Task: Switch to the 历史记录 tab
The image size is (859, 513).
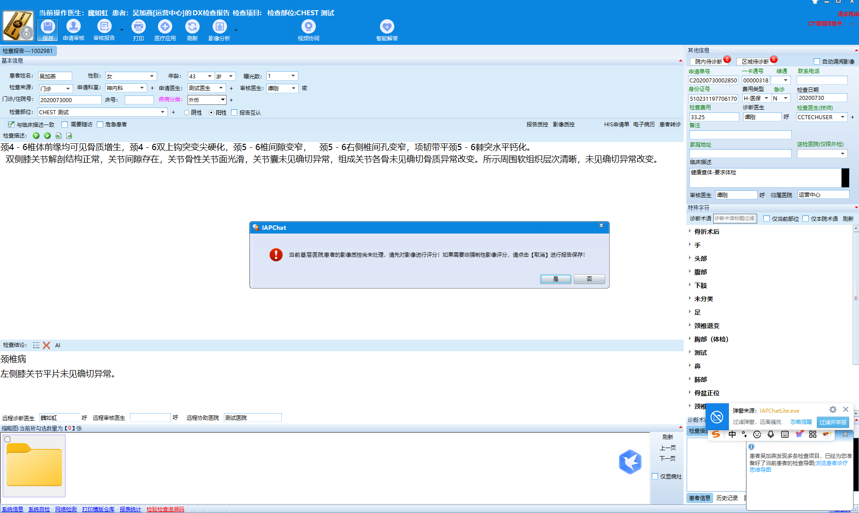Action: pos(727,498)
